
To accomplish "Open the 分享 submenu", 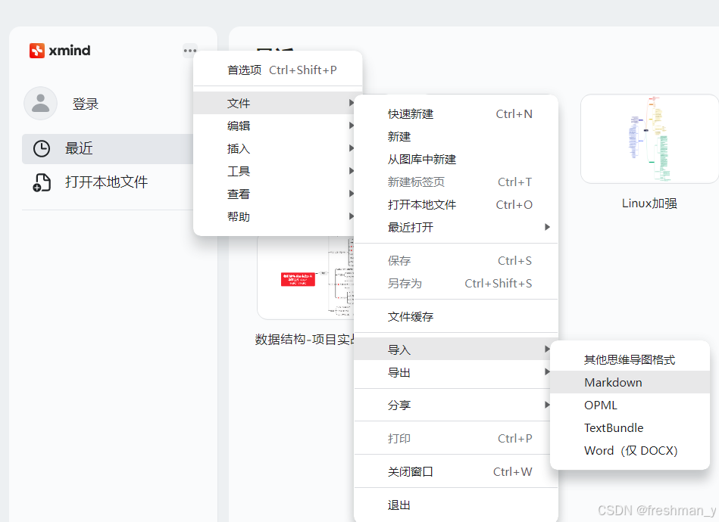I will pos(452,405).
